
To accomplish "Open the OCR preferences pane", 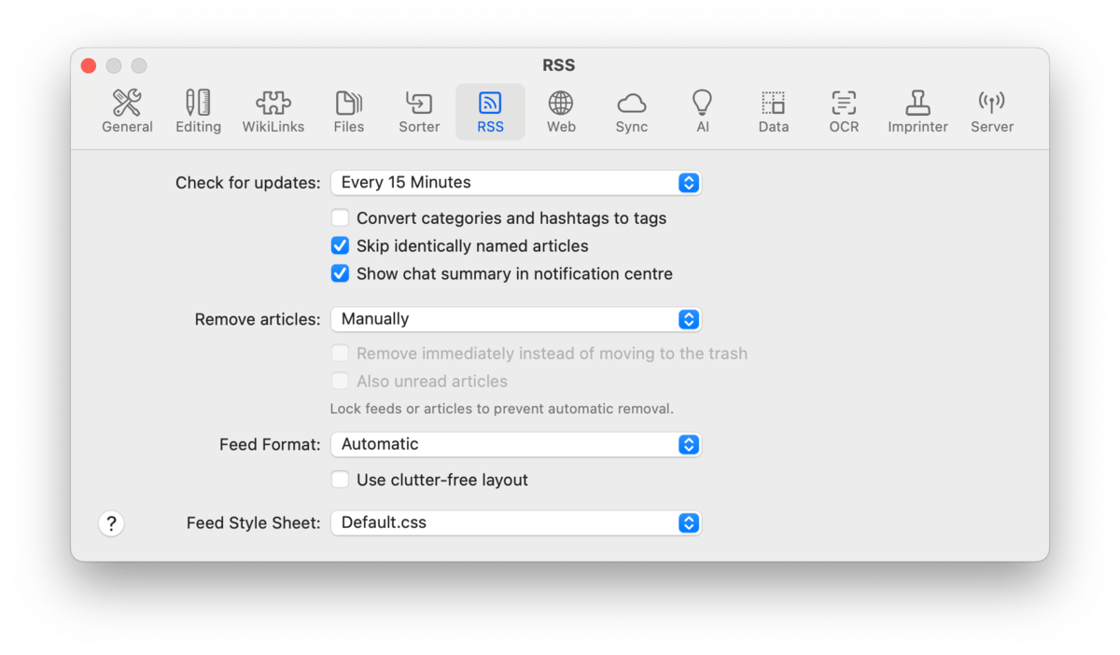I will (x=844, y=112).
